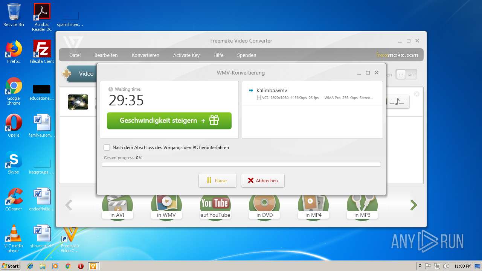Toggle the OFF switch in main window

coord(406,75)
